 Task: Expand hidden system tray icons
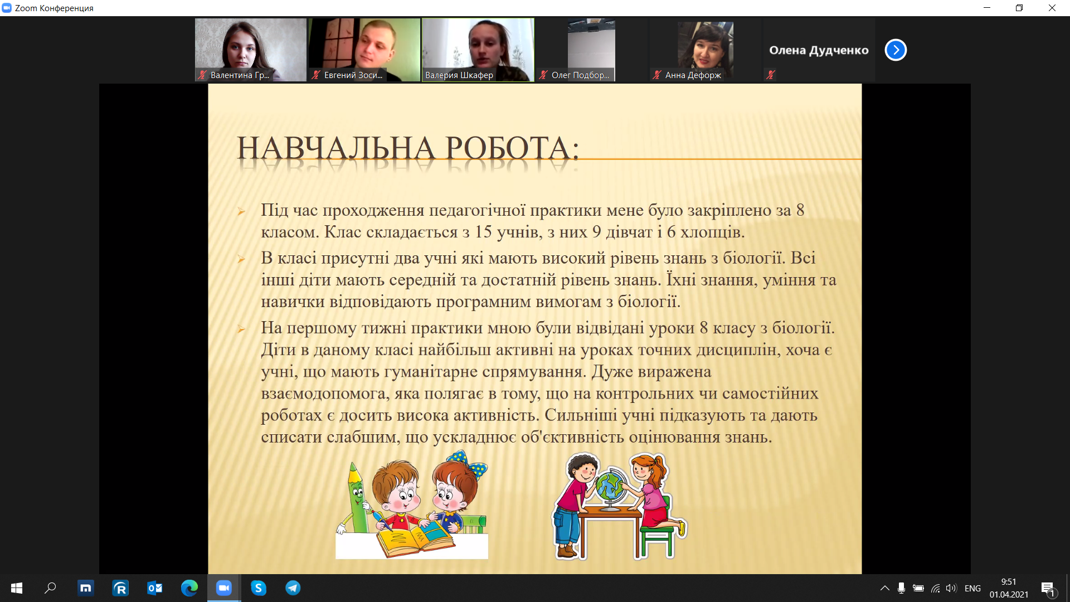[884, 588]
